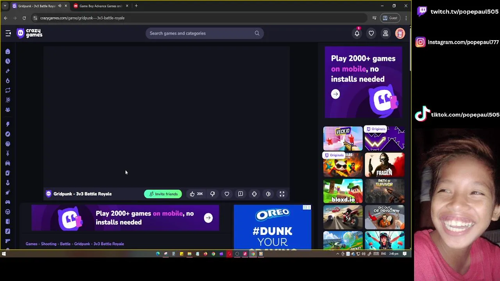Open Trending flame icon in sidebar
The width and height of the screenshot is (500, 281).
(7, 80)
